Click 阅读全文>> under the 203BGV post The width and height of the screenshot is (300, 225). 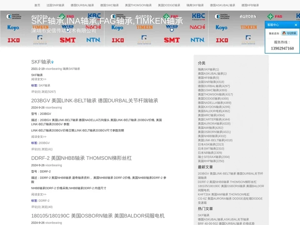pyautogui.click(x=39, y=137)
